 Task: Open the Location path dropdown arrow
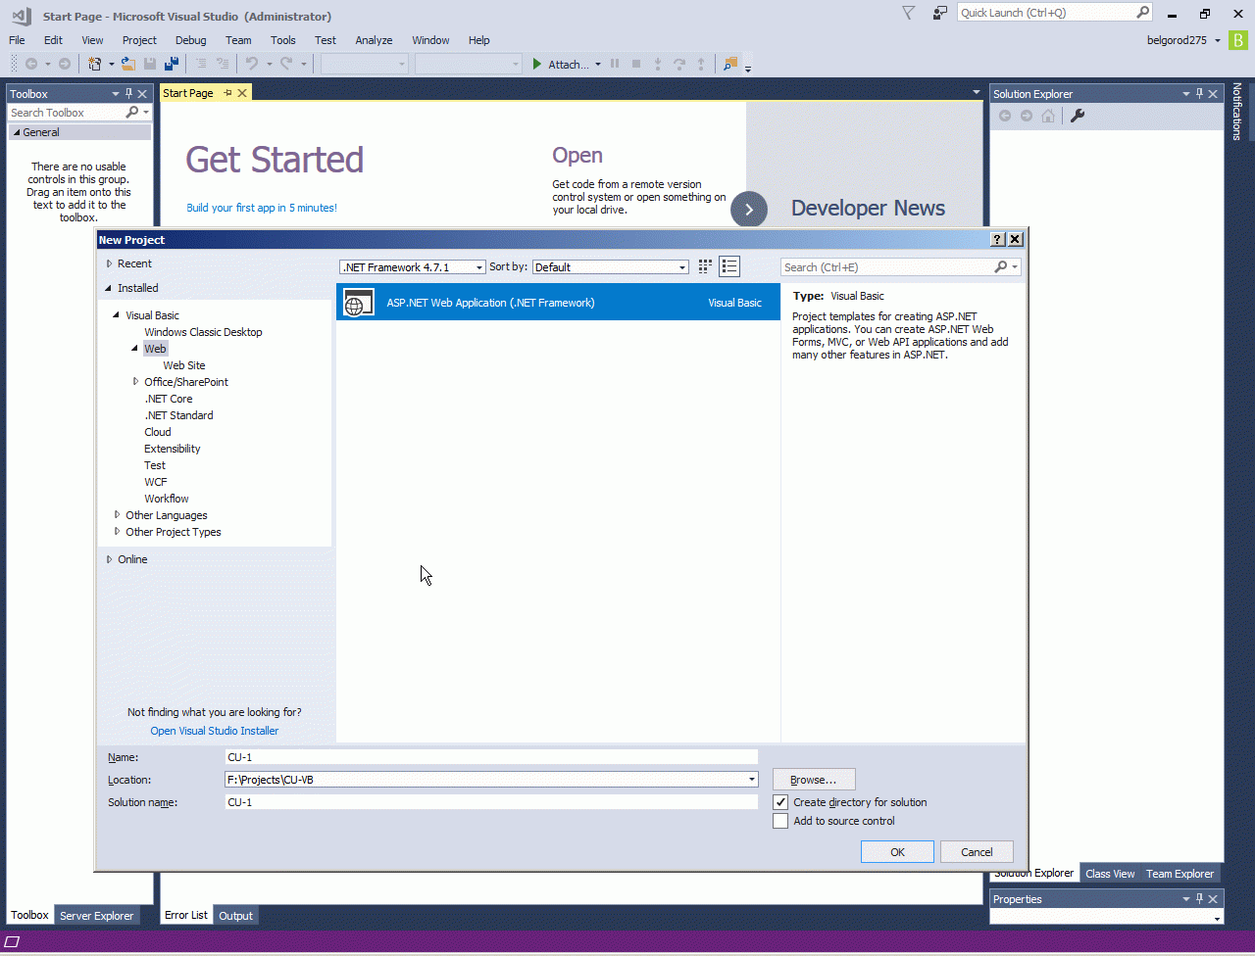point(752,780)
